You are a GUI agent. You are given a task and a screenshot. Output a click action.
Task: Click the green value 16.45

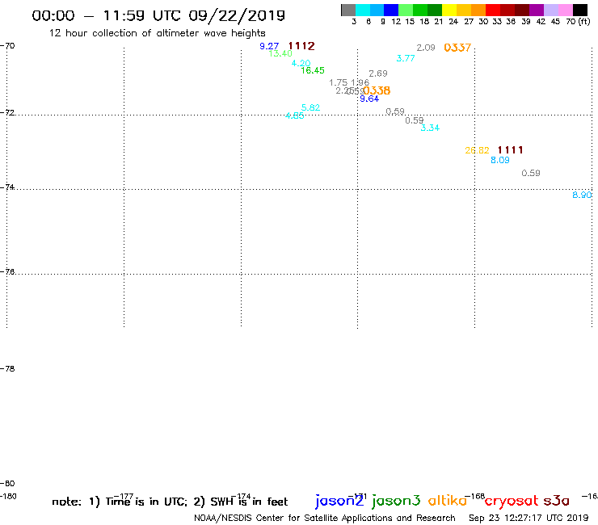click(x=313, y=70)
